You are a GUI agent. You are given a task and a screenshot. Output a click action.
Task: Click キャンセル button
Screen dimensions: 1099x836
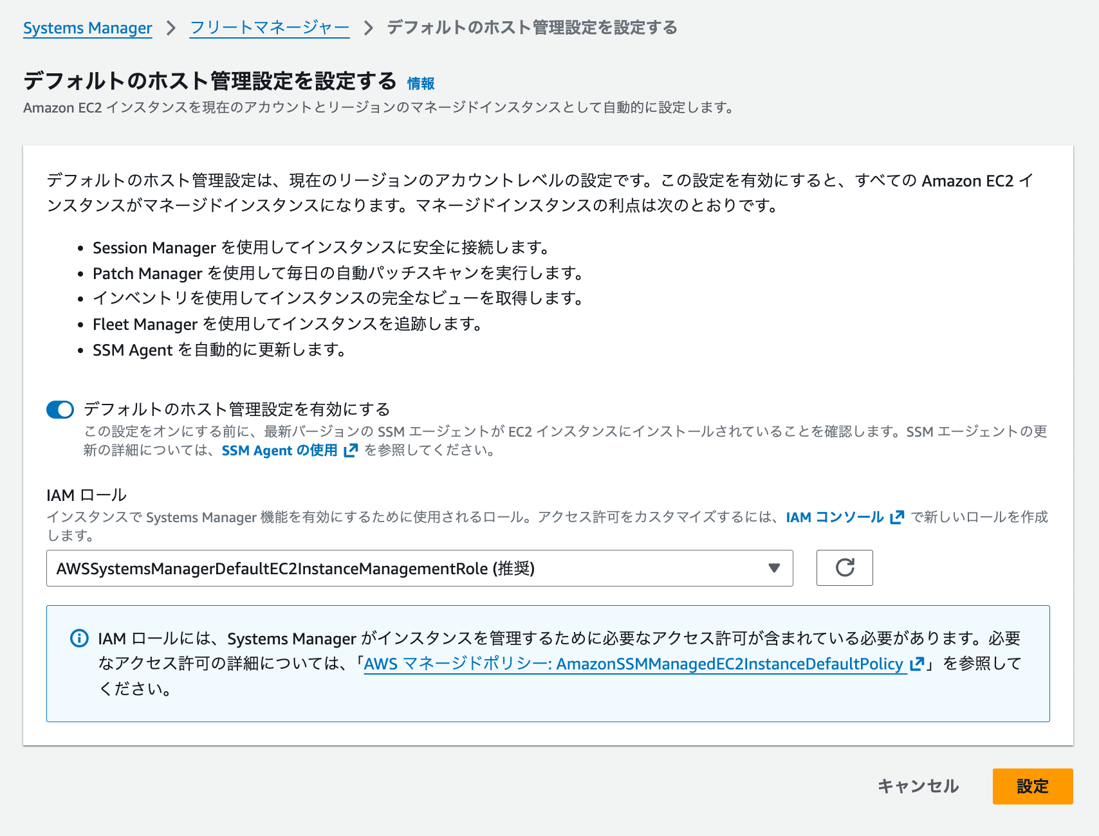pyautogui.click(x=918, y=786)
